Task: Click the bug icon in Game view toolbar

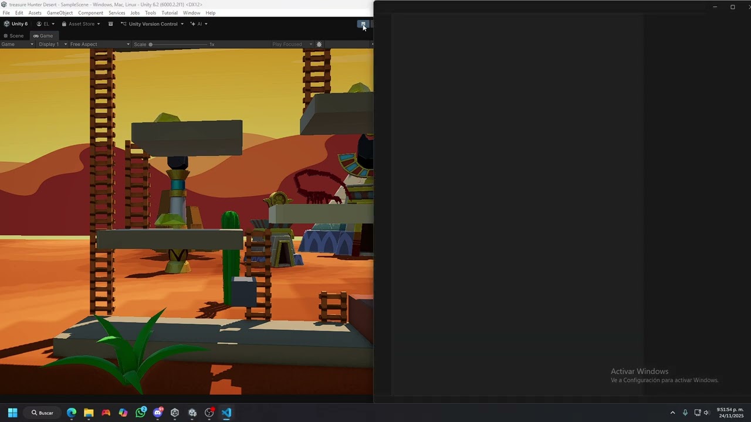Action: coord(319,45)
